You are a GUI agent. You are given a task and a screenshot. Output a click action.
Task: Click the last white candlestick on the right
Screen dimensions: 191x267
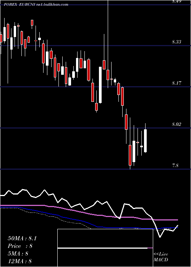tap(145, 141)
